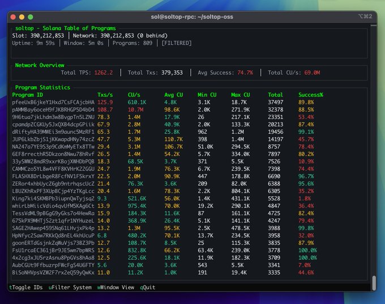
Task: Select program ID SAGE2HAwep459SNq61LHvjxPk4p
Action: [x=53, y=228]
